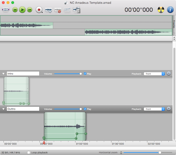Enable the Loop playback checkbox
The height and width of the screenshot is (155, 176).
pos(29,152)
